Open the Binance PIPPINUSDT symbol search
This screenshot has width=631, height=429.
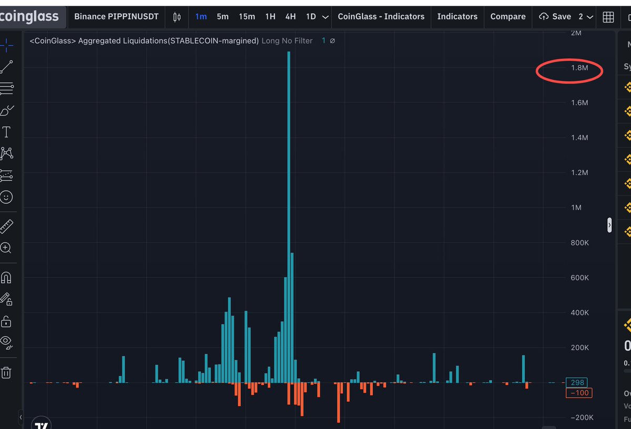116,17
